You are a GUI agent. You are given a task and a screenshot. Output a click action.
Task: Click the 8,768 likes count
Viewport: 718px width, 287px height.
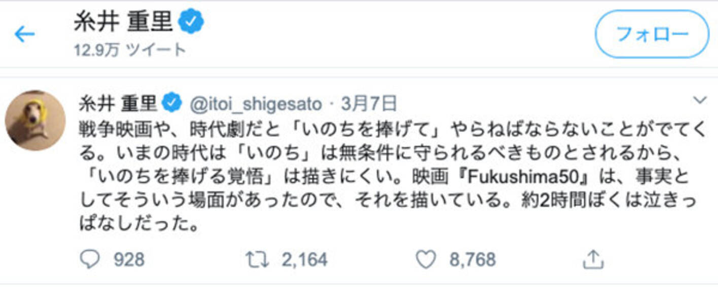[472, 260]
